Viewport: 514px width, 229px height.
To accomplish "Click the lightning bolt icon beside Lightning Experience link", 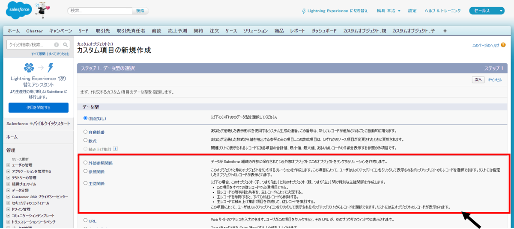I will (304, 11).
